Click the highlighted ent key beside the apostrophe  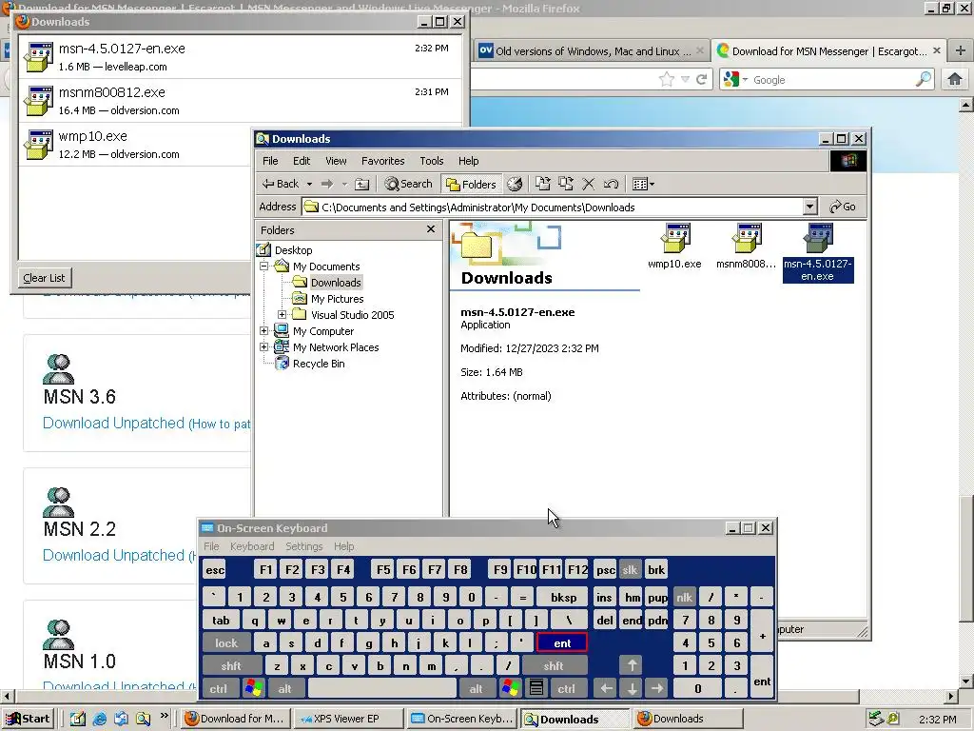point(562,643)
